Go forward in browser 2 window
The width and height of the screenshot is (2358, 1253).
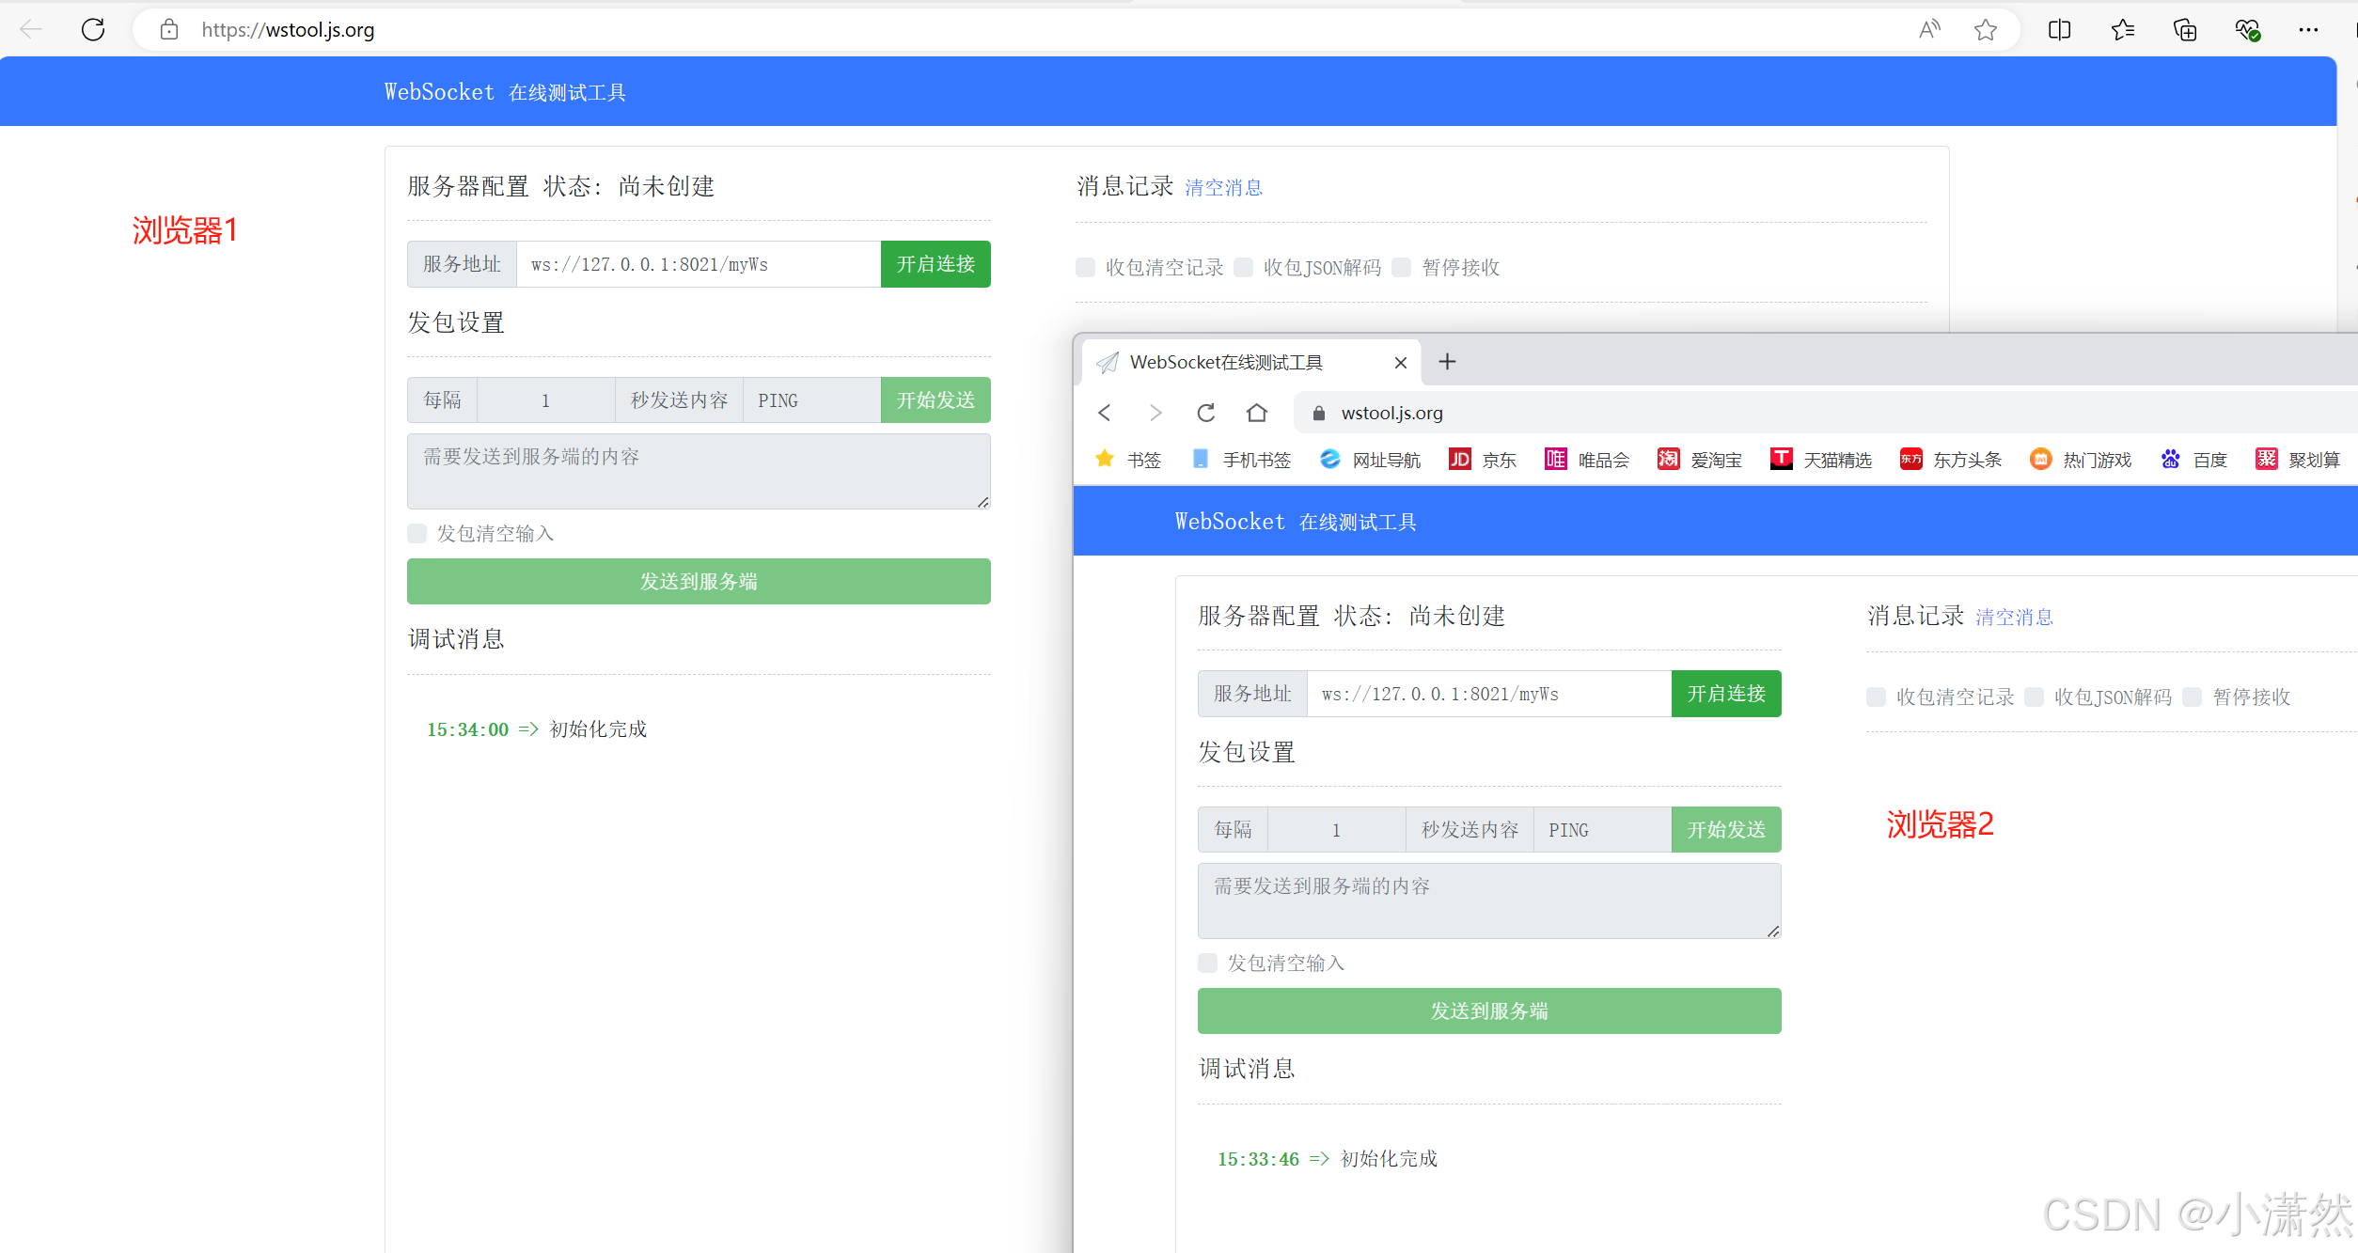(x=1155, y=413)
